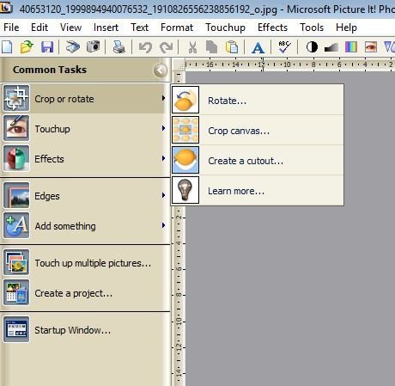Click the Crop or rotate task icon
The height and width of the screenshot is (386, 395).
point(16,98)
